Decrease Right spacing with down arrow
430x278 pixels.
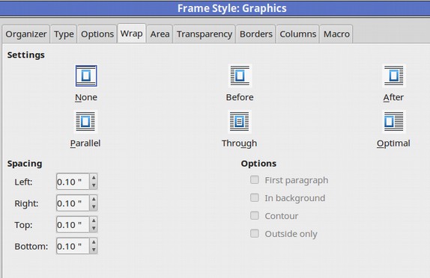pyautogui.click(x=94, y=207)
